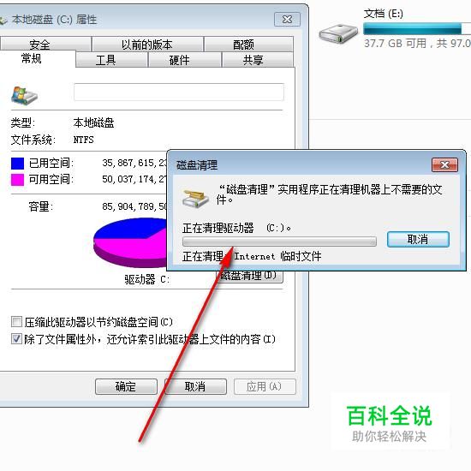Click the C: drive icon in the properties
Viewport: 471px width, 471px height.
(x=24, y=96)
